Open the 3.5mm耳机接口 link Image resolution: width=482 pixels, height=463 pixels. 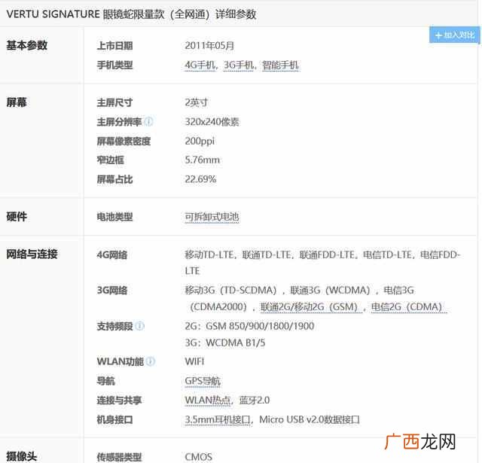pos(218,419)
